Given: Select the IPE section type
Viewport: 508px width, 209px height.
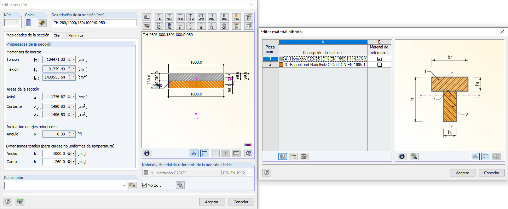Looking at the screenshot, I should coord(159,17).
